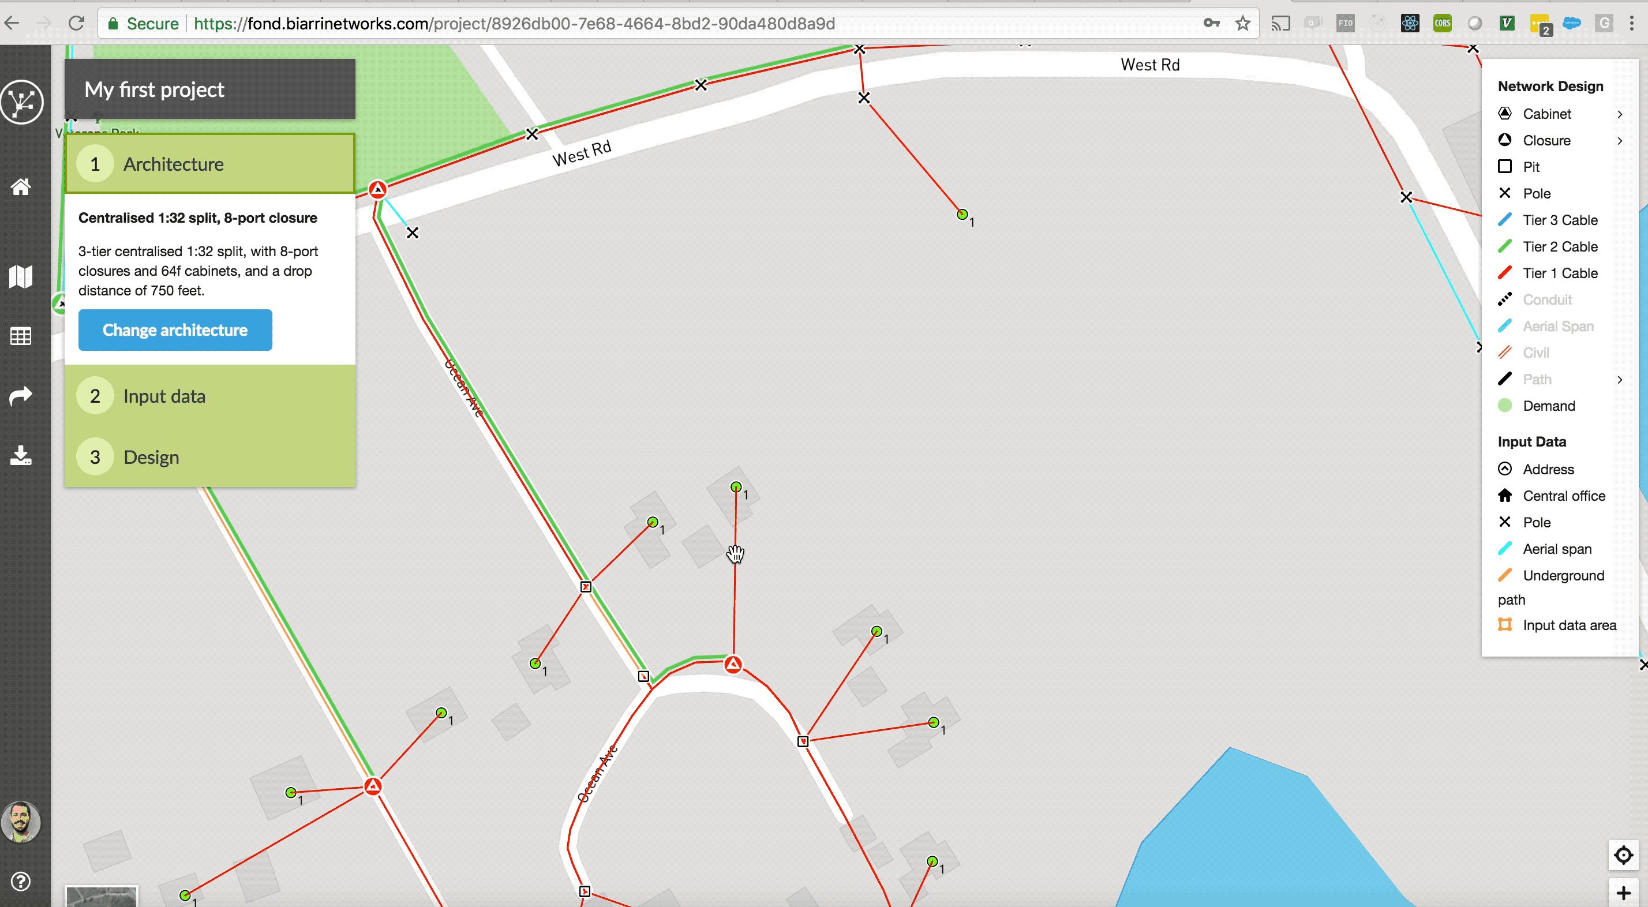Click the satellite basemap thumbnail
This screenshot has width=1648, height=907.
tap(101, 896)
